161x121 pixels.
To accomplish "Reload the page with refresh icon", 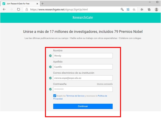I will (x=19, y=9).
